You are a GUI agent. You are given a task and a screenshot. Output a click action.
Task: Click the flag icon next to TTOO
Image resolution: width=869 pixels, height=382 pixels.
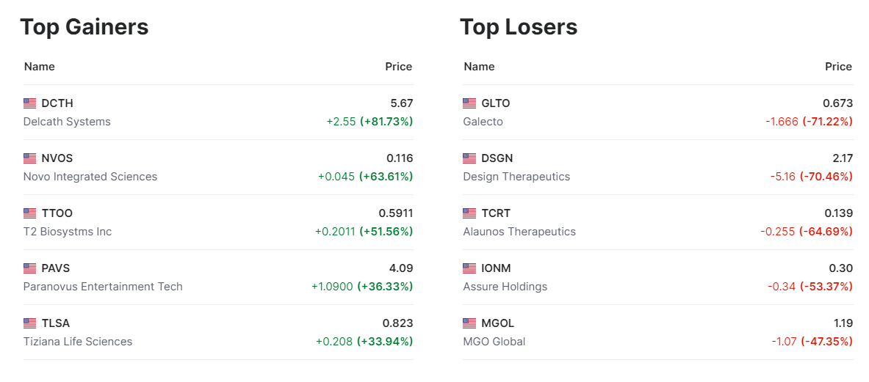(29, 213)
